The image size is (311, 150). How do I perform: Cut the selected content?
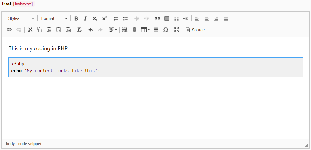pyautogui.click(x=30, y=30)
